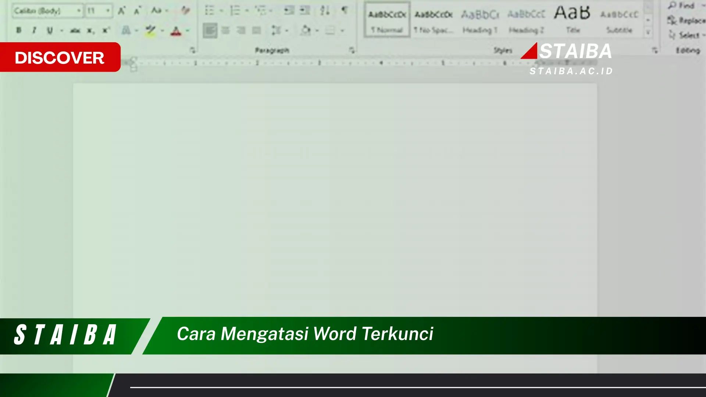
Task: Click the Decrease Indent icon
Action: (289, 11)
